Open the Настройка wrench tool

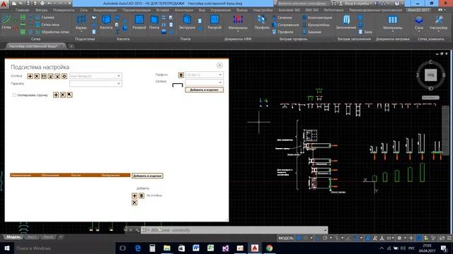[x=438, y=23]
